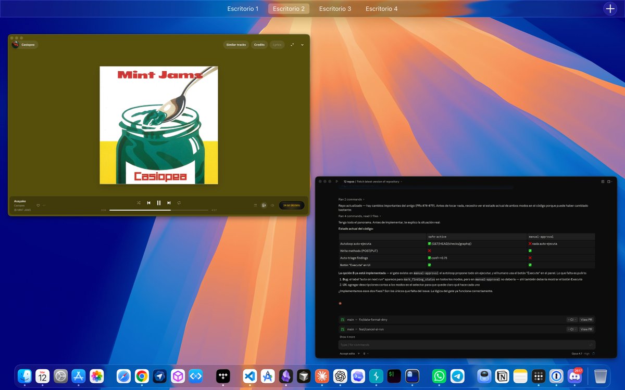Launch Safari from the Dock
The width and height of the screenshot is (625, 390).
coord(123,376)
